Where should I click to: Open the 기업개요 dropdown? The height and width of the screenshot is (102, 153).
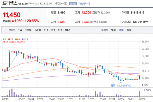[84, 4]
